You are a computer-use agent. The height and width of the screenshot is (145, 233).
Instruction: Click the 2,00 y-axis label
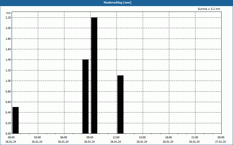pyautogui.click(x=8, y=28)
